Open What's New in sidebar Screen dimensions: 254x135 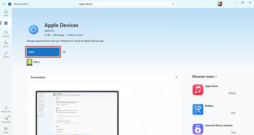6,109
